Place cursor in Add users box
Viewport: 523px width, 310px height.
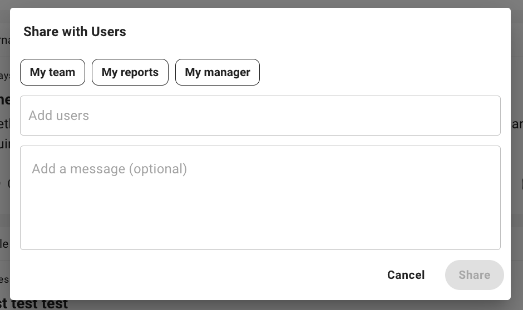point(260,116)
